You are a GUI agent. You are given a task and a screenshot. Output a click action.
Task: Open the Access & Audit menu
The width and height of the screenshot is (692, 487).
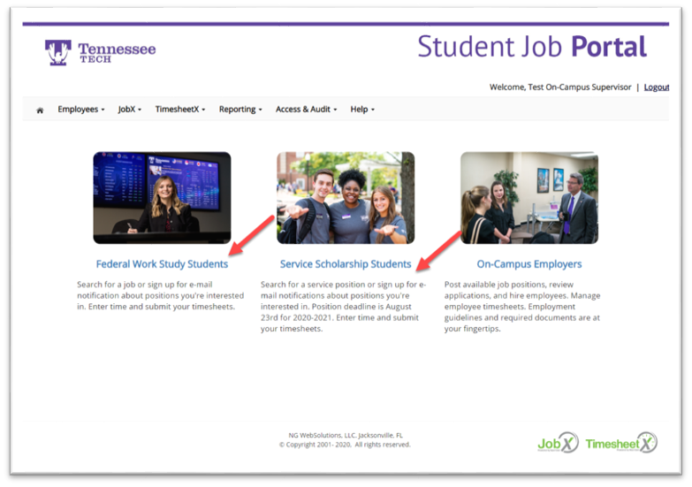(306, 110)
